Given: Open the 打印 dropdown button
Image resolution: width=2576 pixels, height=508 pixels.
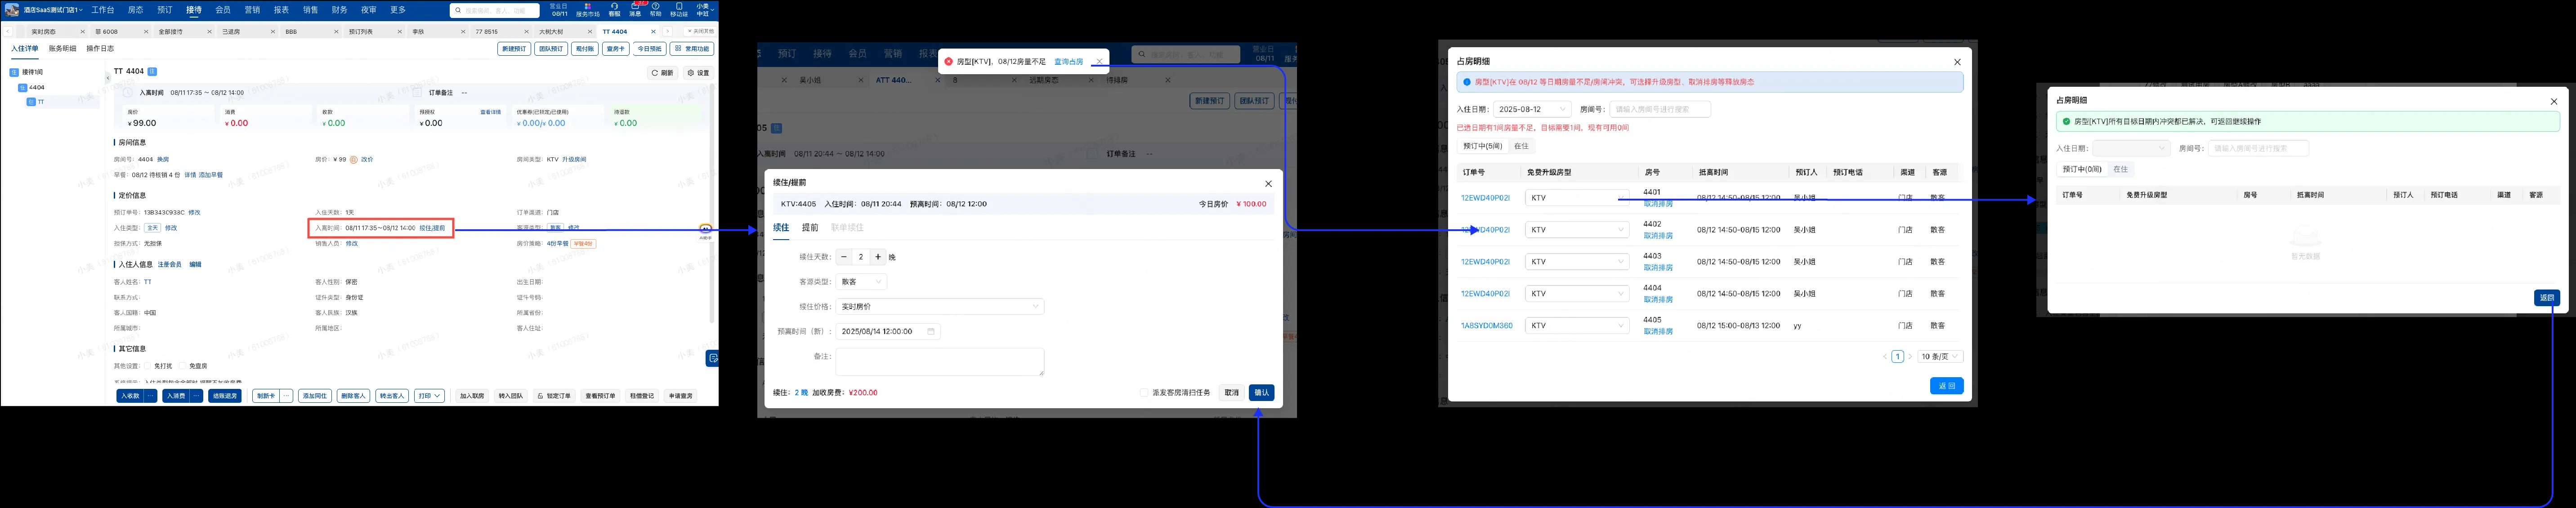Looking at the screenshot, I should click(x=430, y=396).
